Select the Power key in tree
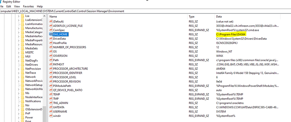This screenshot has height=122, width=291. click(29, 117)
